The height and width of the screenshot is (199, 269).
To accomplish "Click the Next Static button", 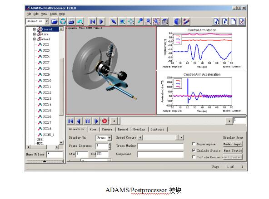I will click(x=233, y=150).
